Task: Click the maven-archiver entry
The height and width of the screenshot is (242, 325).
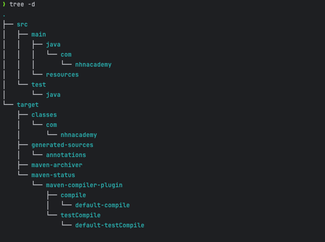Action: tap(57, 165)
